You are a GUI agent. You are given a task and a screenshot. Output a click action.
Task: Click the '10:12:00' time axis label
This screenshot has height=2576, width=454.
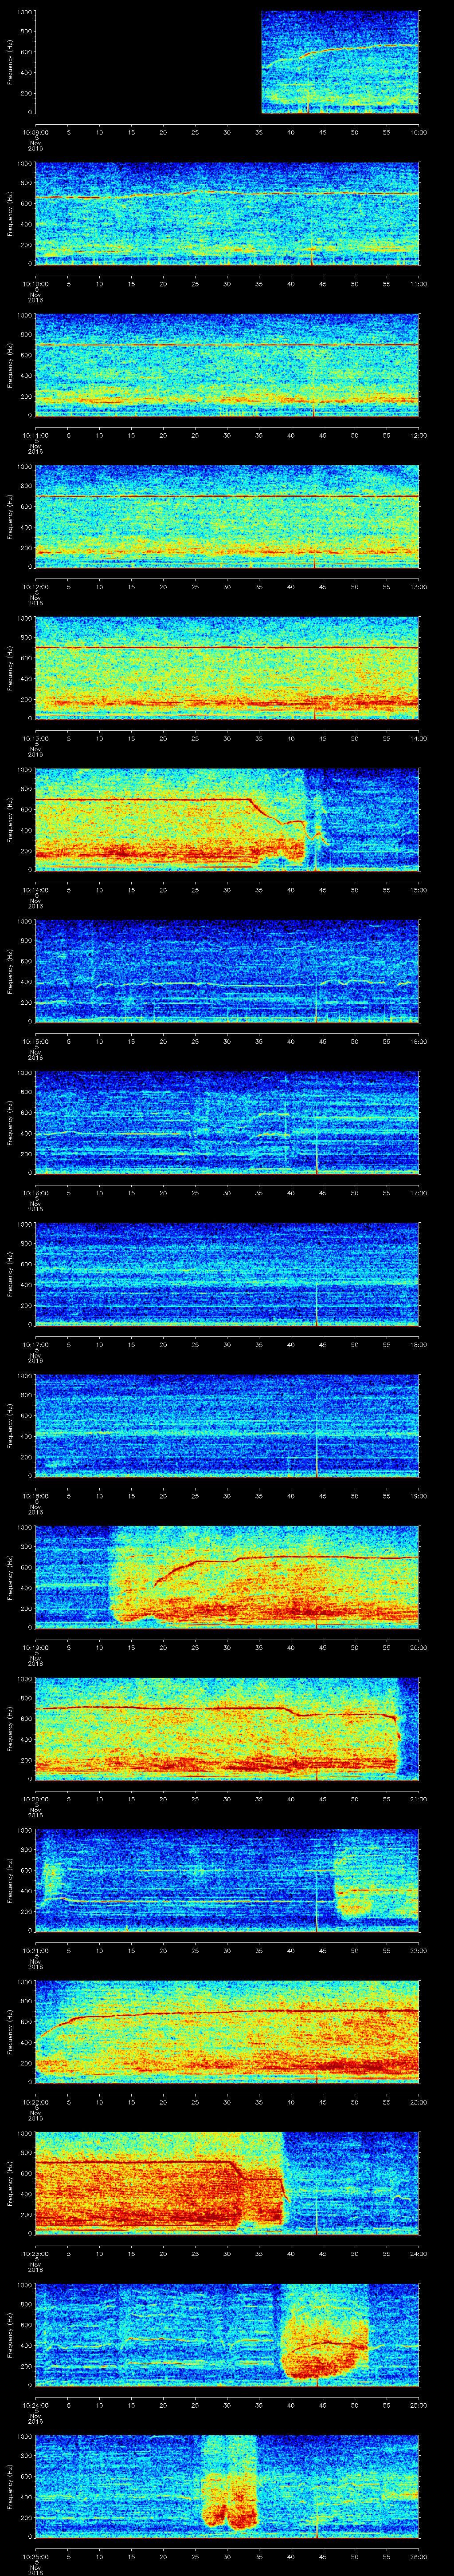point(36,587)
